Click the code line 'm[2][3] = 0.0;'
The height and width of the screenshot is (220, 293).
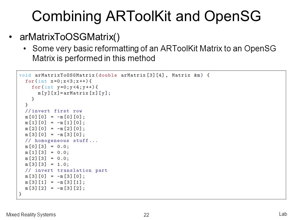click(47, 159)
